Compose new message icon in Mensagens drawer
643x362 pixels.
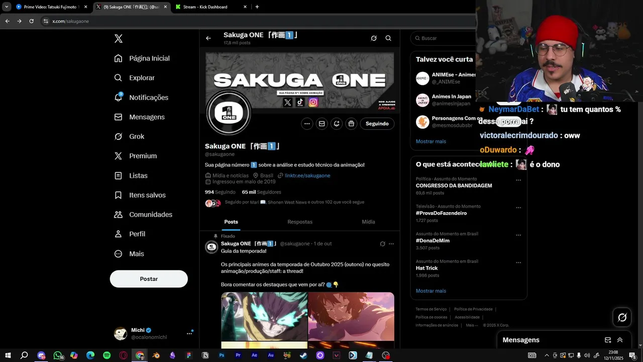(x=608, y=340)
